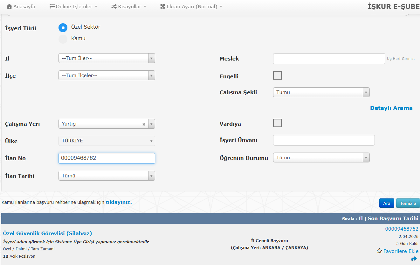The height and width of the screenshot is (265, 420).
Task: Click the 'İl Geneli Başvuru' text
Action: point(269,240)
